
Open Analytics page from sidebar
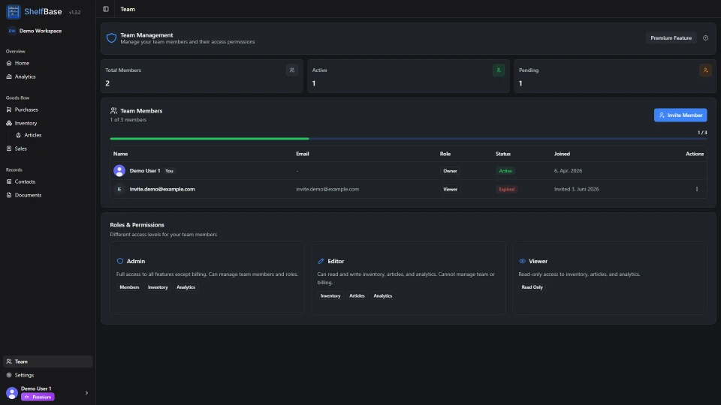pyautogui.click(x=47, y=76)
